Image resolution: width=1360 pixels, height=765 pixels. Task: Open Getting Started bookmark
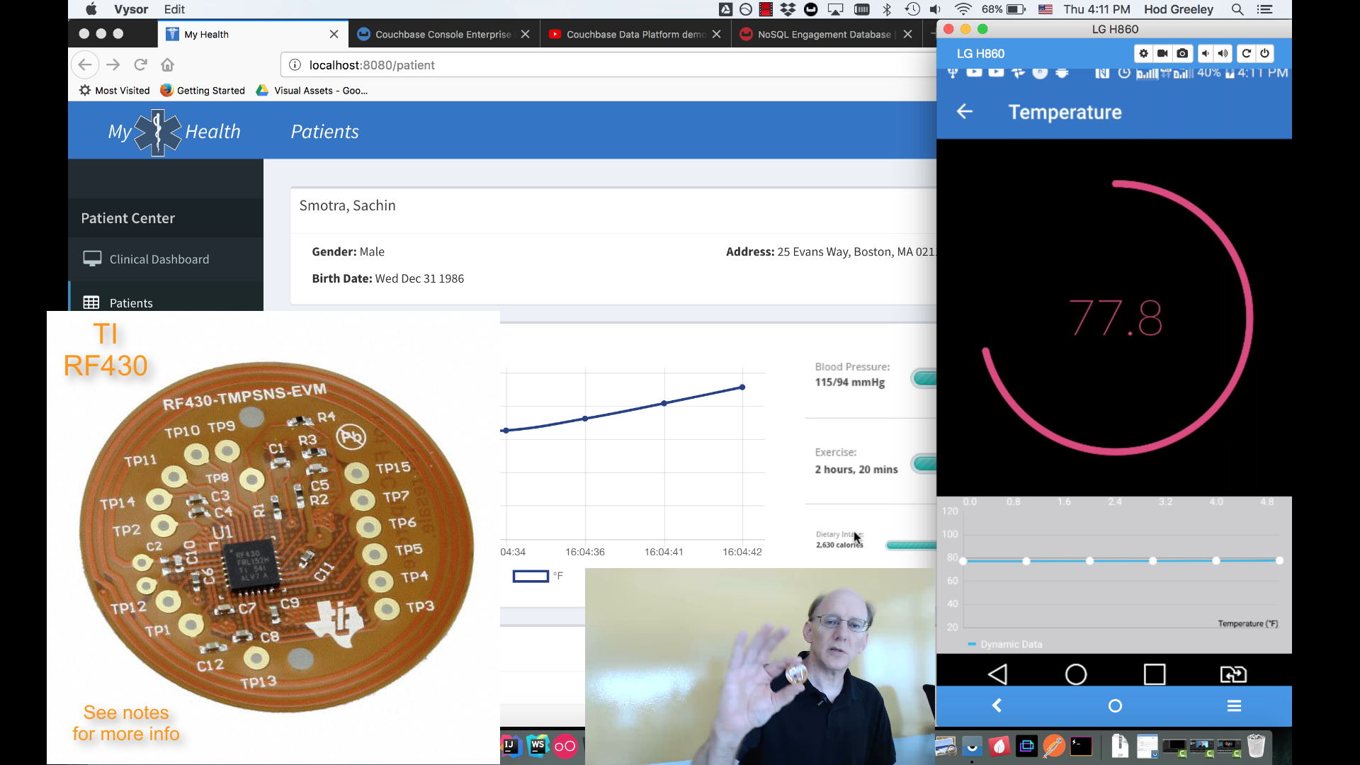203,90
